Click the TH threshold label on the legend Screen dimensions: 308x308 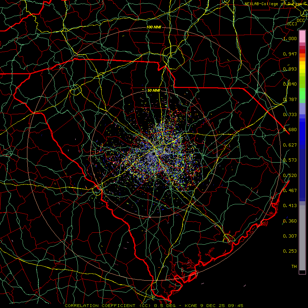[x=294, y=267]
